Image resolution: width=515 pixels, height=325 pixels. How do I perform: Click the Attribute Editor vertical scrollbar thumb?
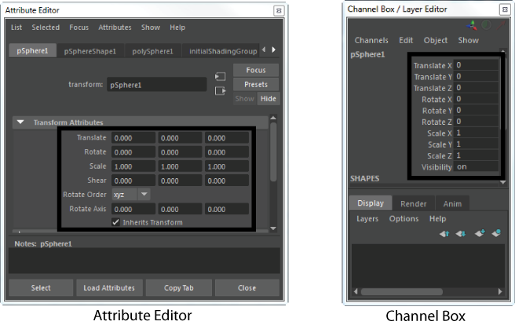(x=273, y=152)
